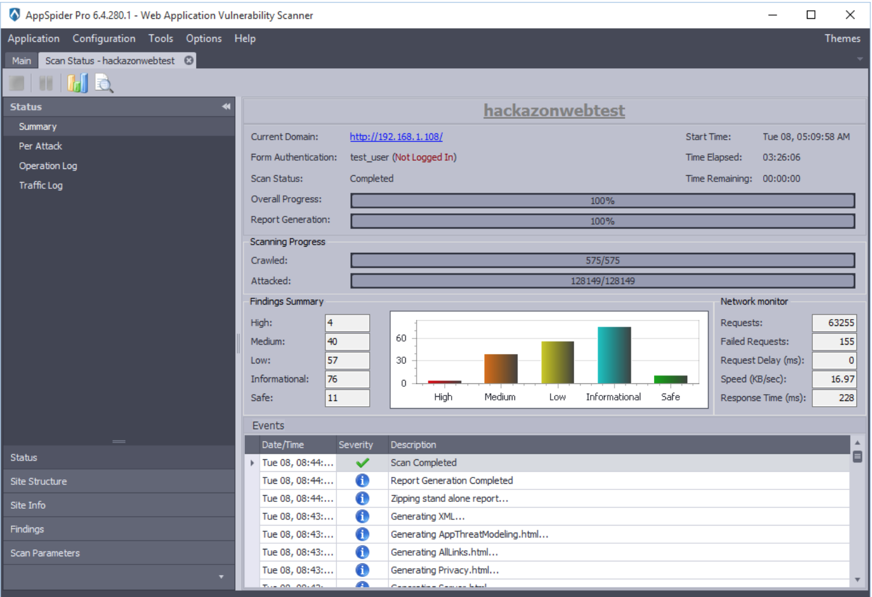Click the stop scan toolbar icon
The image size is (872, 597).
click(x=17, y=83)
